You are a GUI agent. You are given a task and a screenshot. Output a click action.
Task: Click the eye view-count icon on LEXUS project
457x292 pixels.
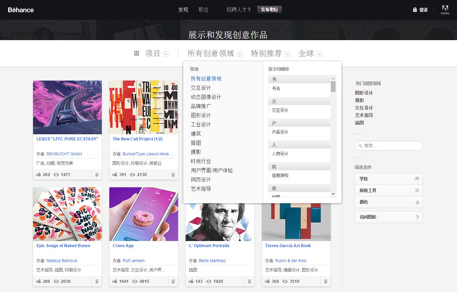click(56, 175)
